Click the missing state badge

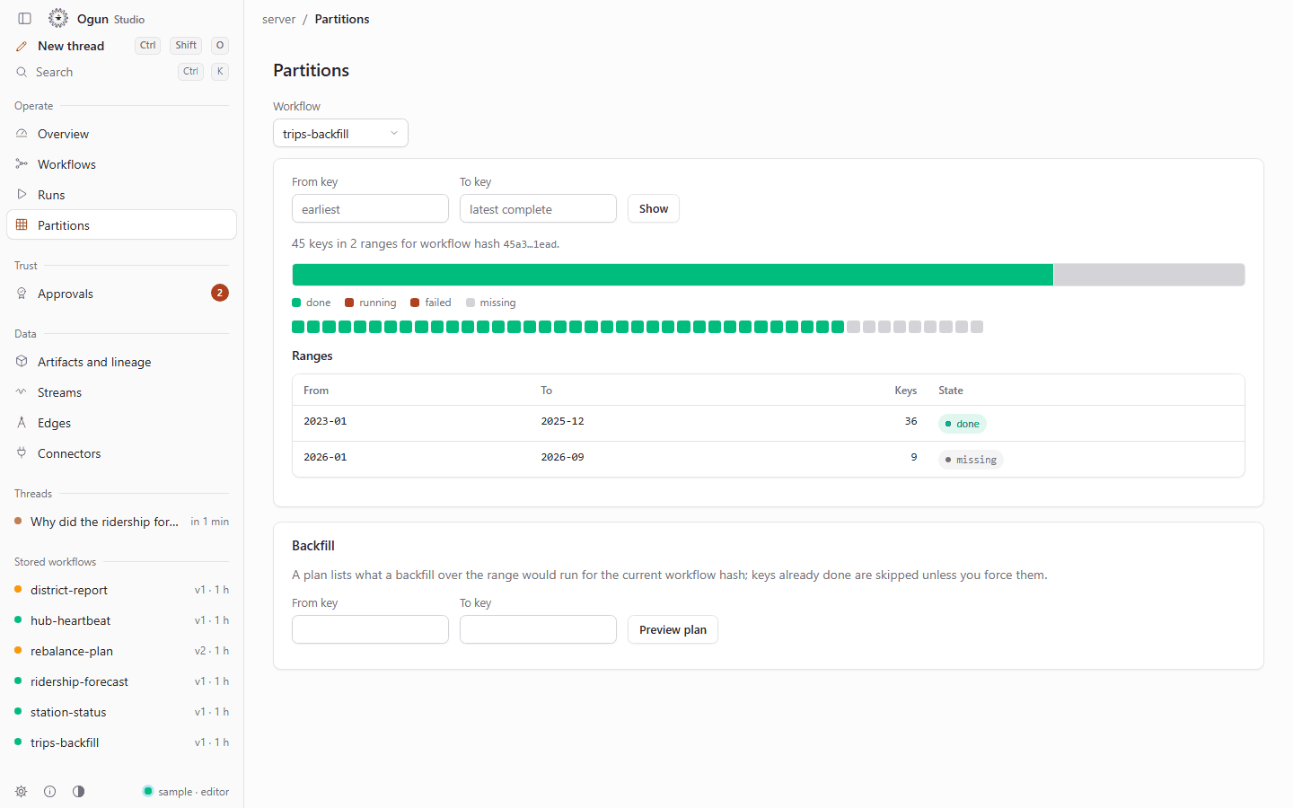971,460
